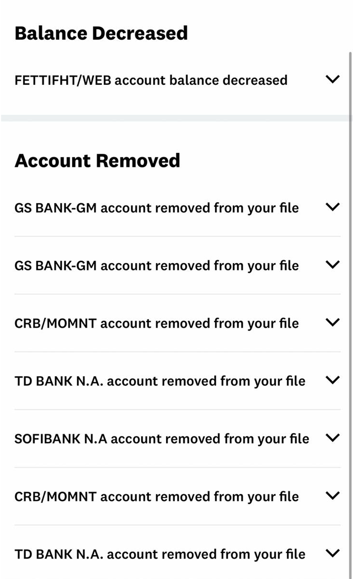Image resolution: width=353 pixels, height=579 pixels.
Task: Click chevron on second GS BANK-GM row
Action: (x=333, y=265)
